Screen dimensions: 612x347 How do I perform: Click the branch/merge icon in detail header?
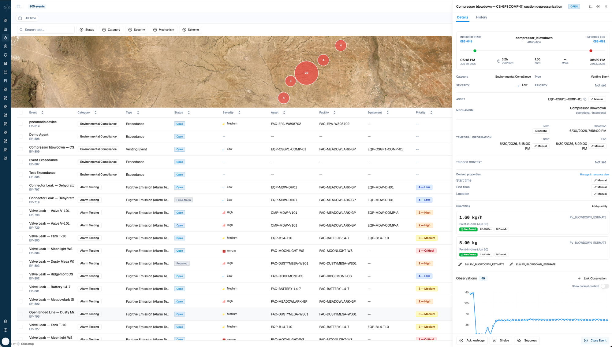(591, 6)
